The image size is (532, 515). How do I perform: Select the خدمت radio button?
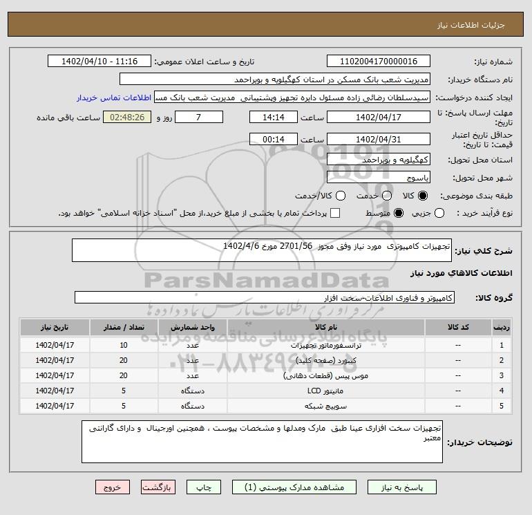(x=387, y=196)
